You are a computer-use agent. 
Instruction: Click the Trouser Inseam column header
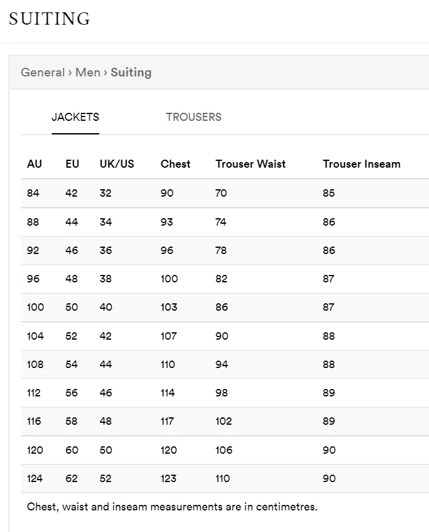click(x=361, y=164)
